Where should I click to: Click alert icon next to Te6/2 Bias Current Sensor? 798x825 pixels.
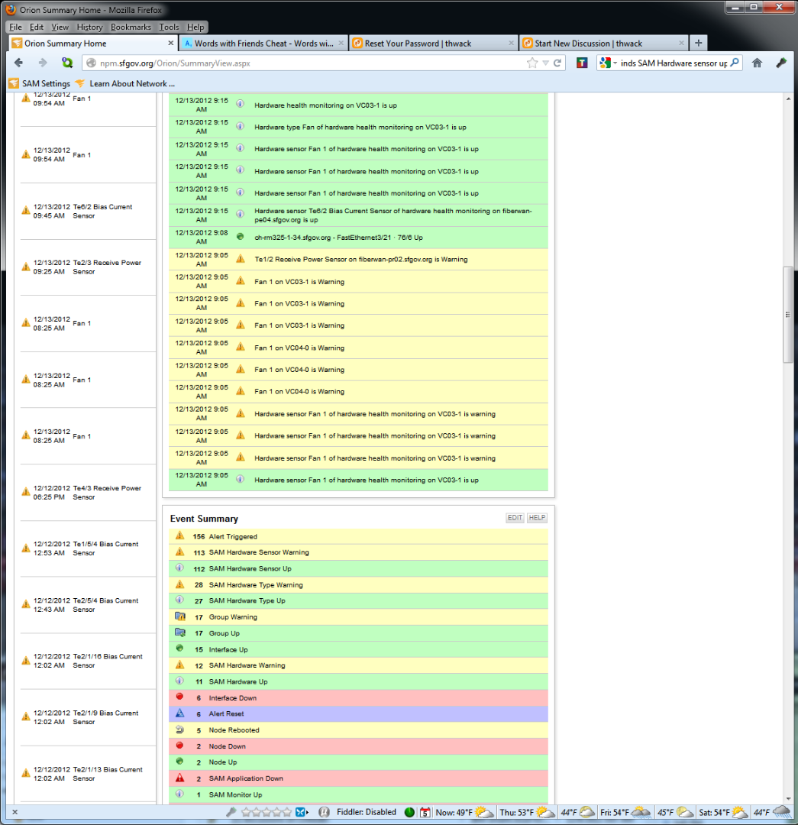[x=26, y=211]
